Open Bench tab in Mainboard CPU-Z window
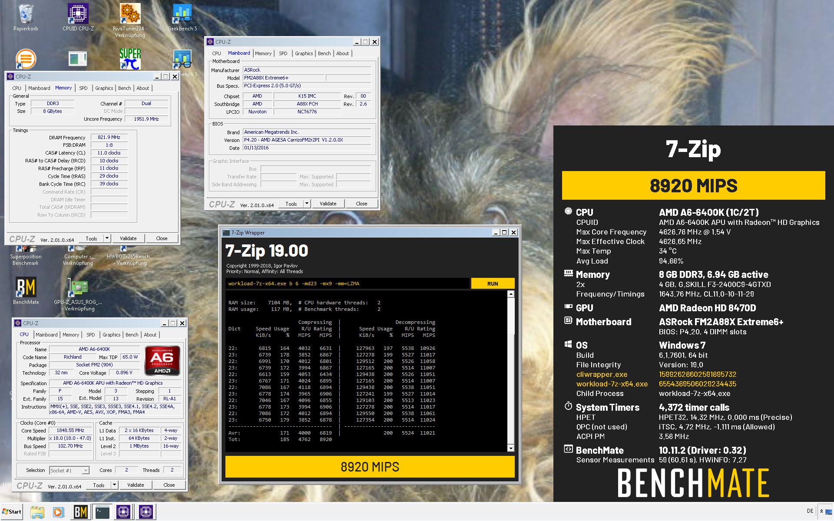The width and height of the screenshot is (834, 521). click(x=324, y=53)
